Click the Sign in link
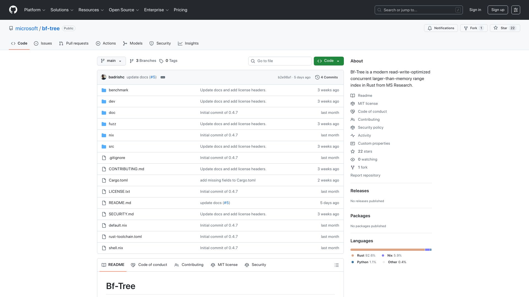This screenshot has width=529, height=297. click(x=475, y=10)
